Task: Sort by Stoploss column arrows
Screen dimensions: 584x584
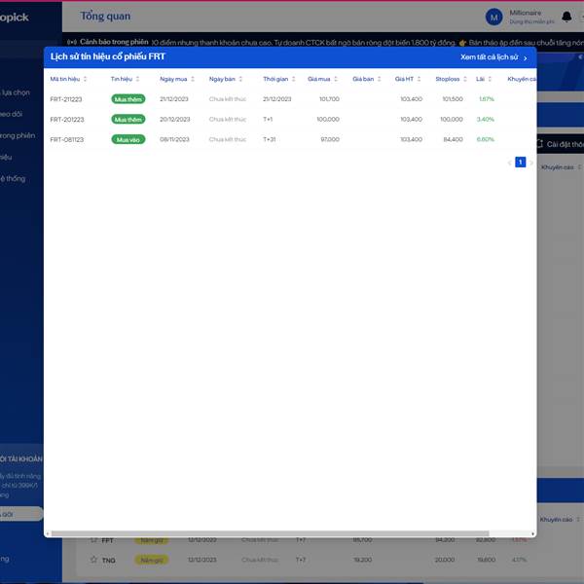Action: (x=465, y=79)
